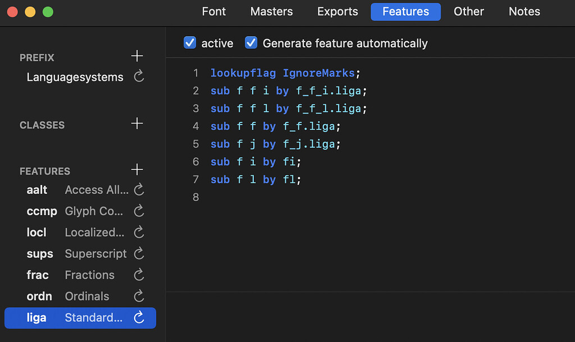Regenerate the ordn feature code
This screenshot has height=342, width=575.
[x=138, y=297]
